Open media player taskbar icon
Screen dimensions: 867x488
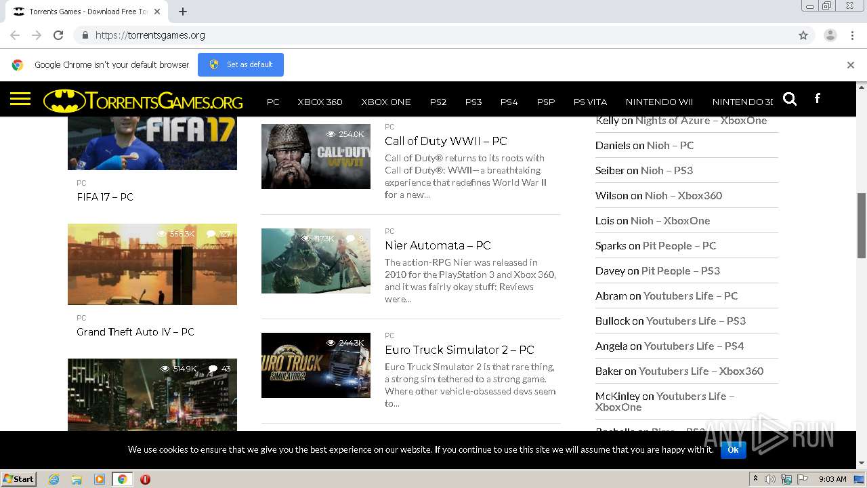100,479
